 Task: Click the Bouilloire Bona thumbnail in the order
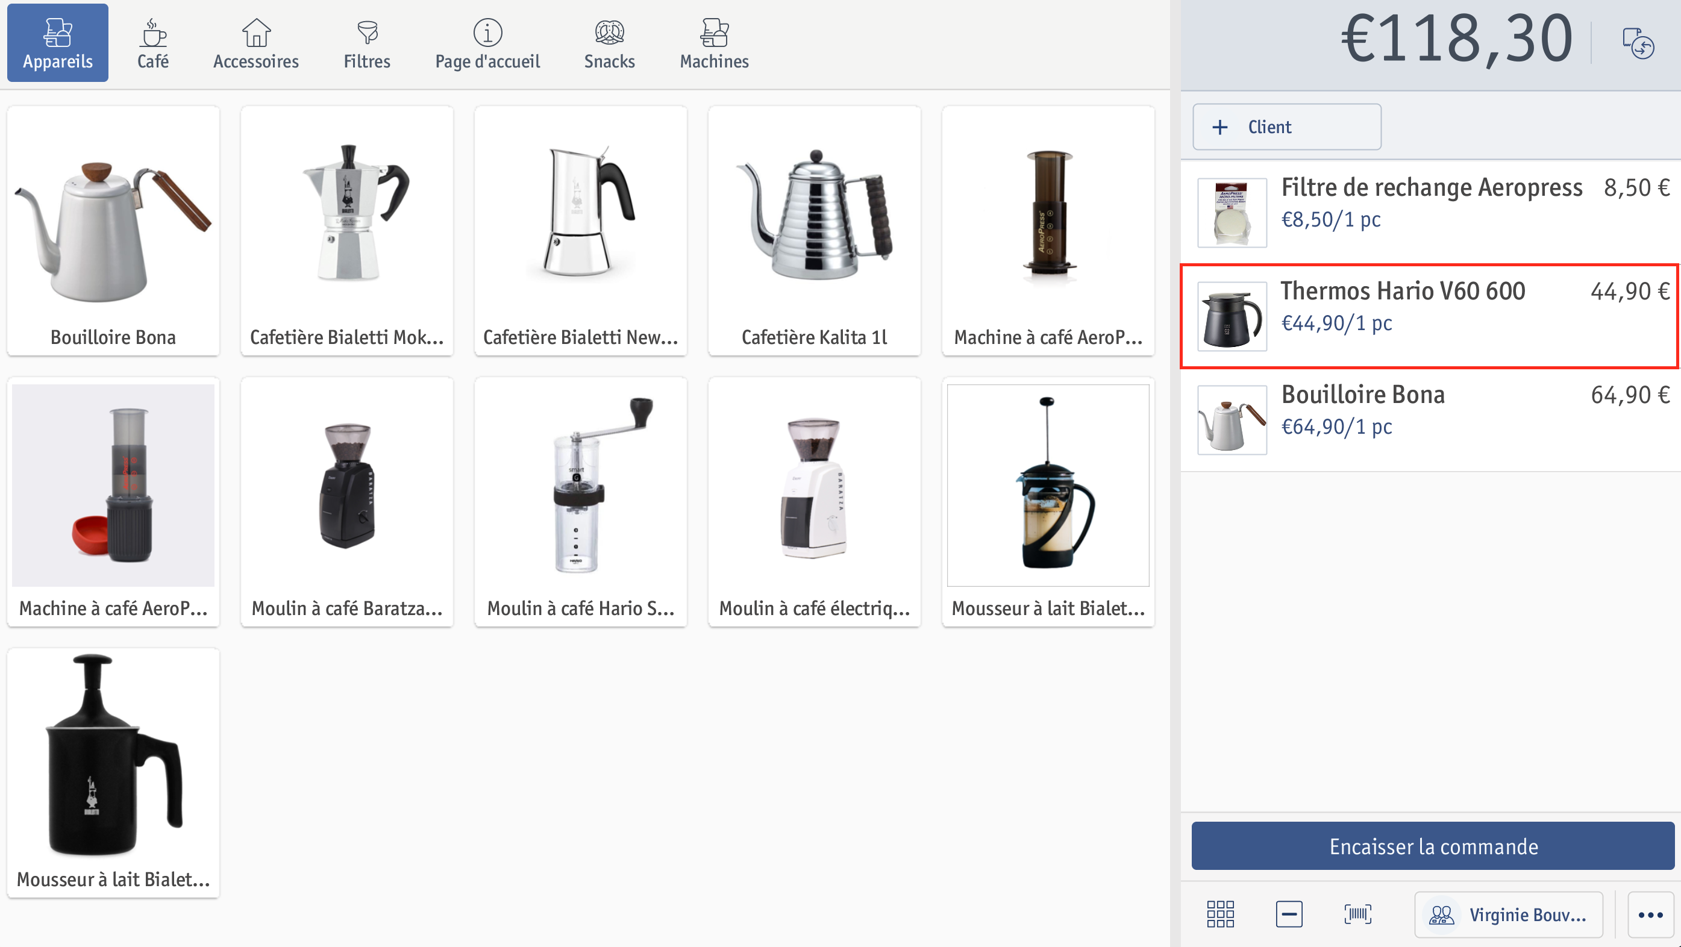[x=1232, y=420]
